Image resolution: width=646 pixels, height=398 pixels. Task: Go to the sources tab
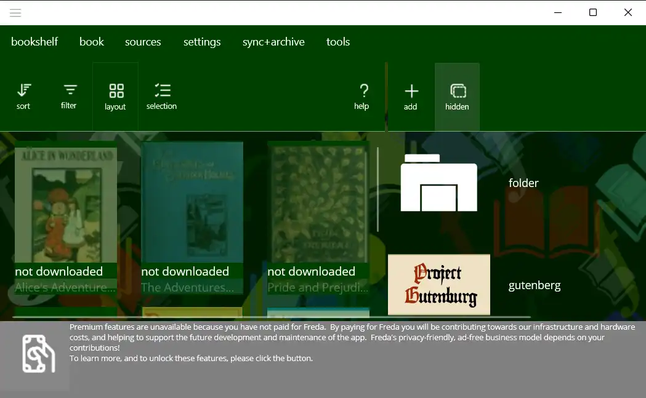tap(143, 42)
